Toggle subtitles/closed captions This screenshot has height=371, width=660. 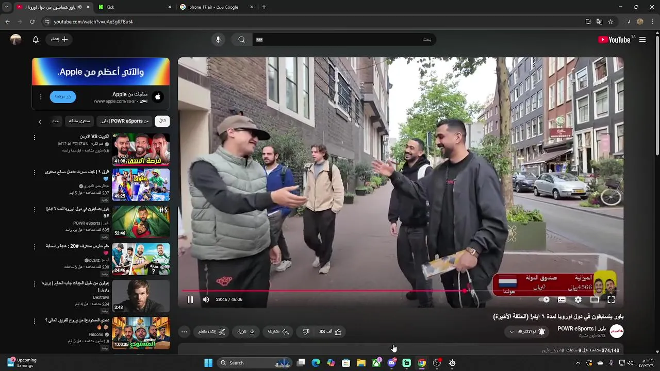[x=562, y=299]
